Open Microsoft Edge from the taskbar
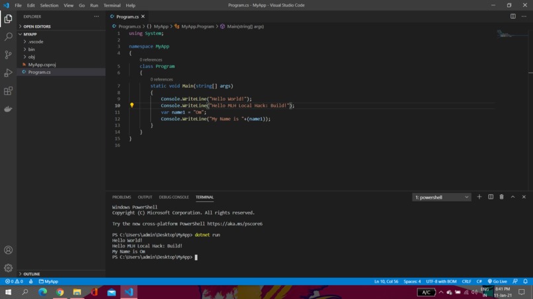 42,292
